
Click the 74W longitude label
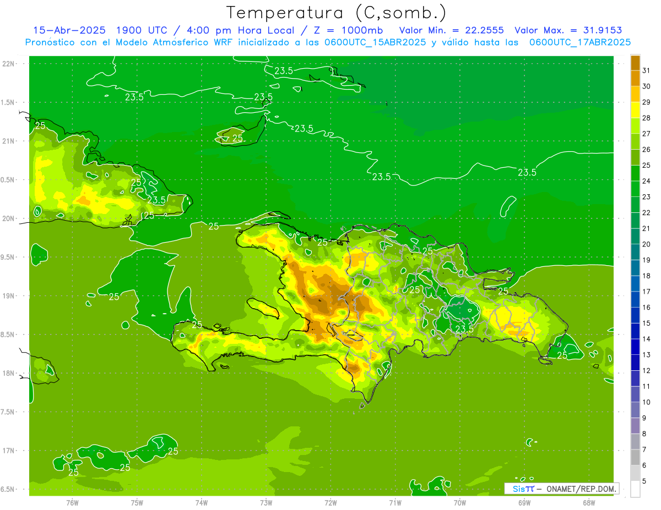click(x=202, y=503)
